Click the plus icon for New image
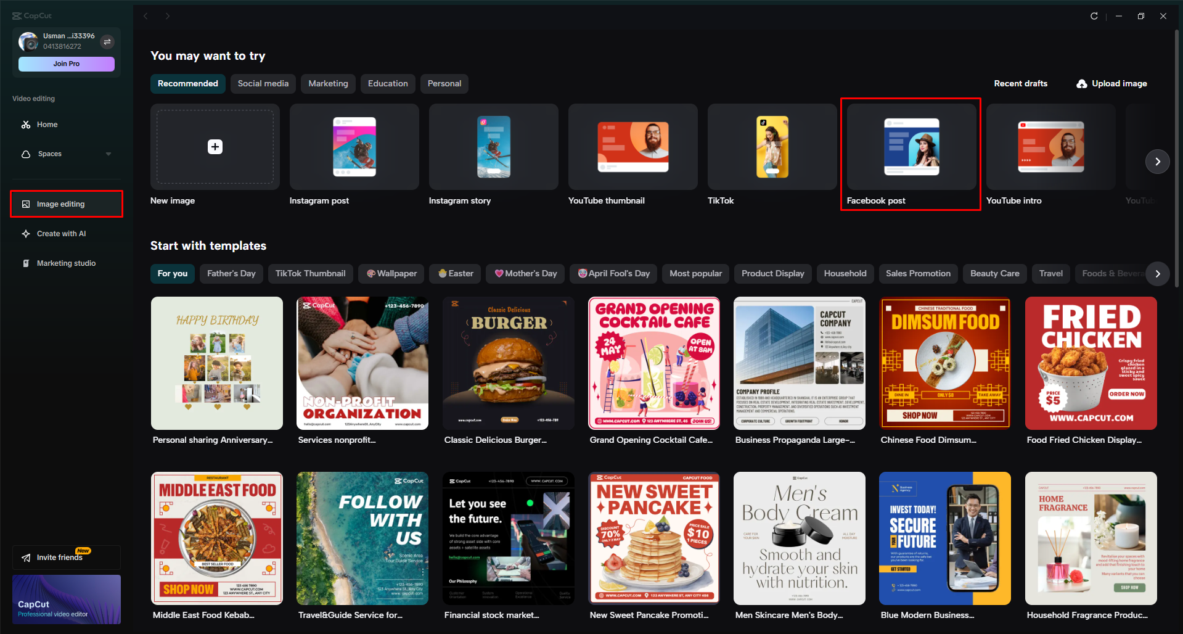 (x=215, y=147)
